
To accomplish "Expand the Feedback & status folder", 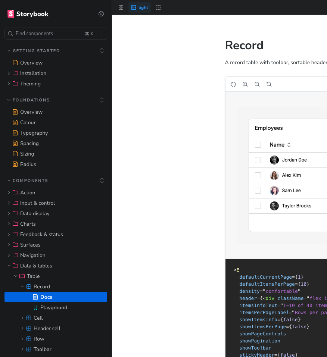I will (x=9, y=234).
